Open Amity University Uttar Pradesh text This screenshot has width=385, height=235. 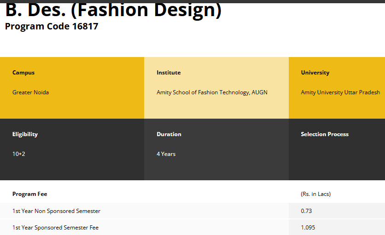click(x=340, y=92)
